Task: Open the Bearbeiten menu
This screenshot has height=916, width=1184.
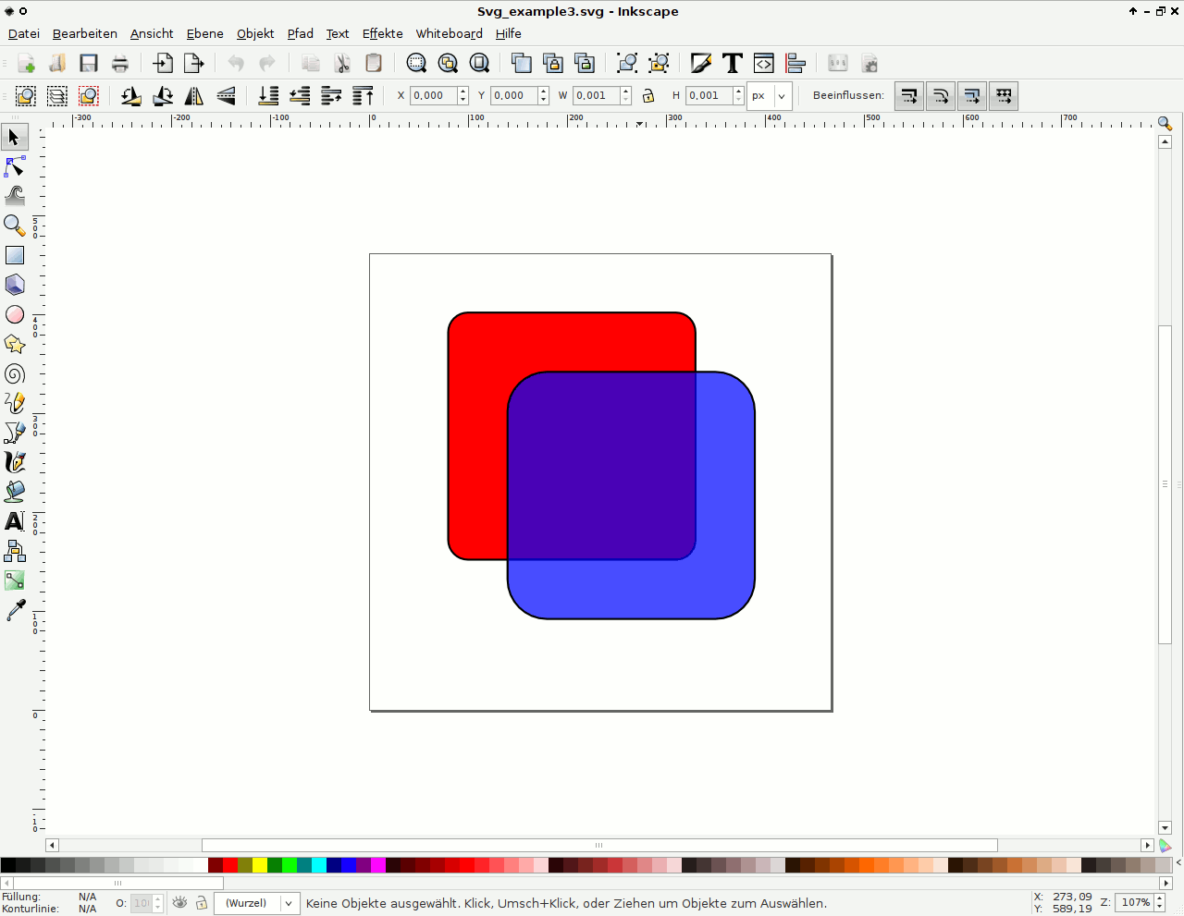Action: click(85, 33)
